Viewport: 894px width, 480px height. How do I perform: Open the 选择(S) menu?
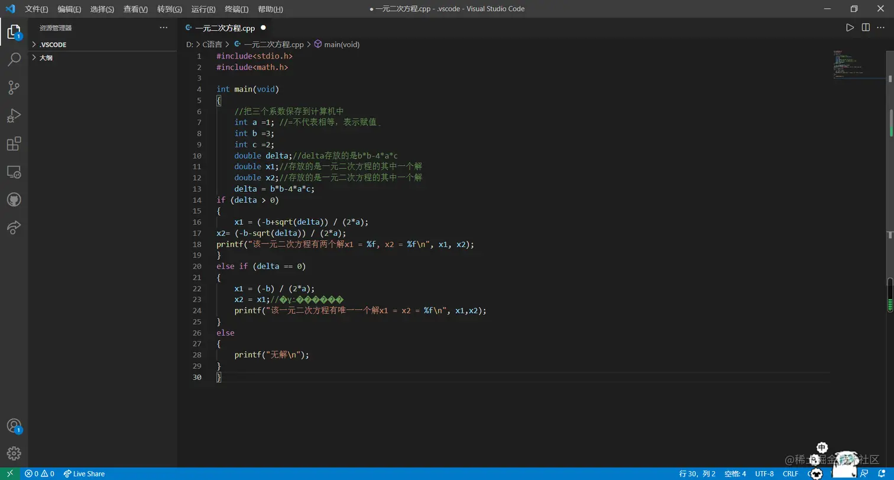point(102,9)
